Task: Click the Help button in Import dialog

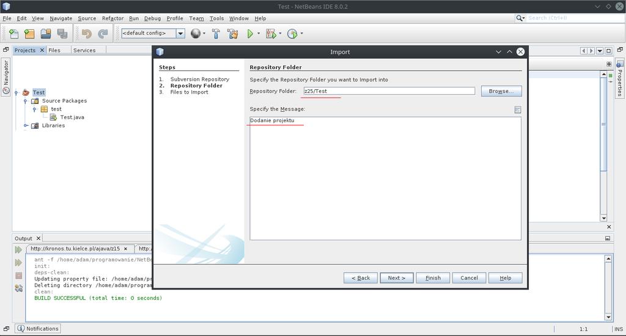Action: tap(505, 278)
